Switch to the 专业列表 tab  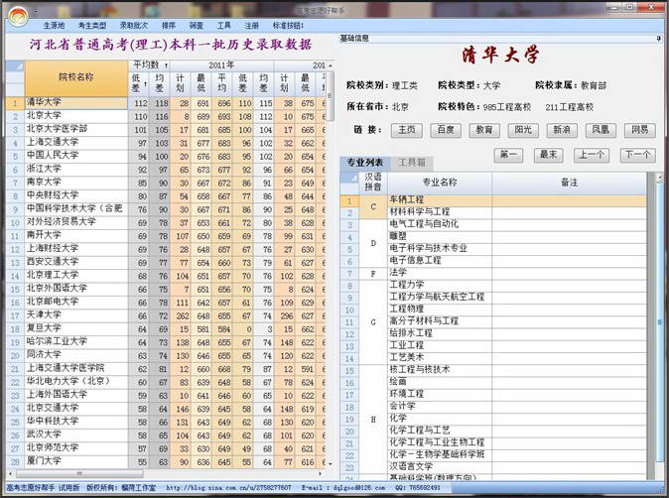pos(365,163)
